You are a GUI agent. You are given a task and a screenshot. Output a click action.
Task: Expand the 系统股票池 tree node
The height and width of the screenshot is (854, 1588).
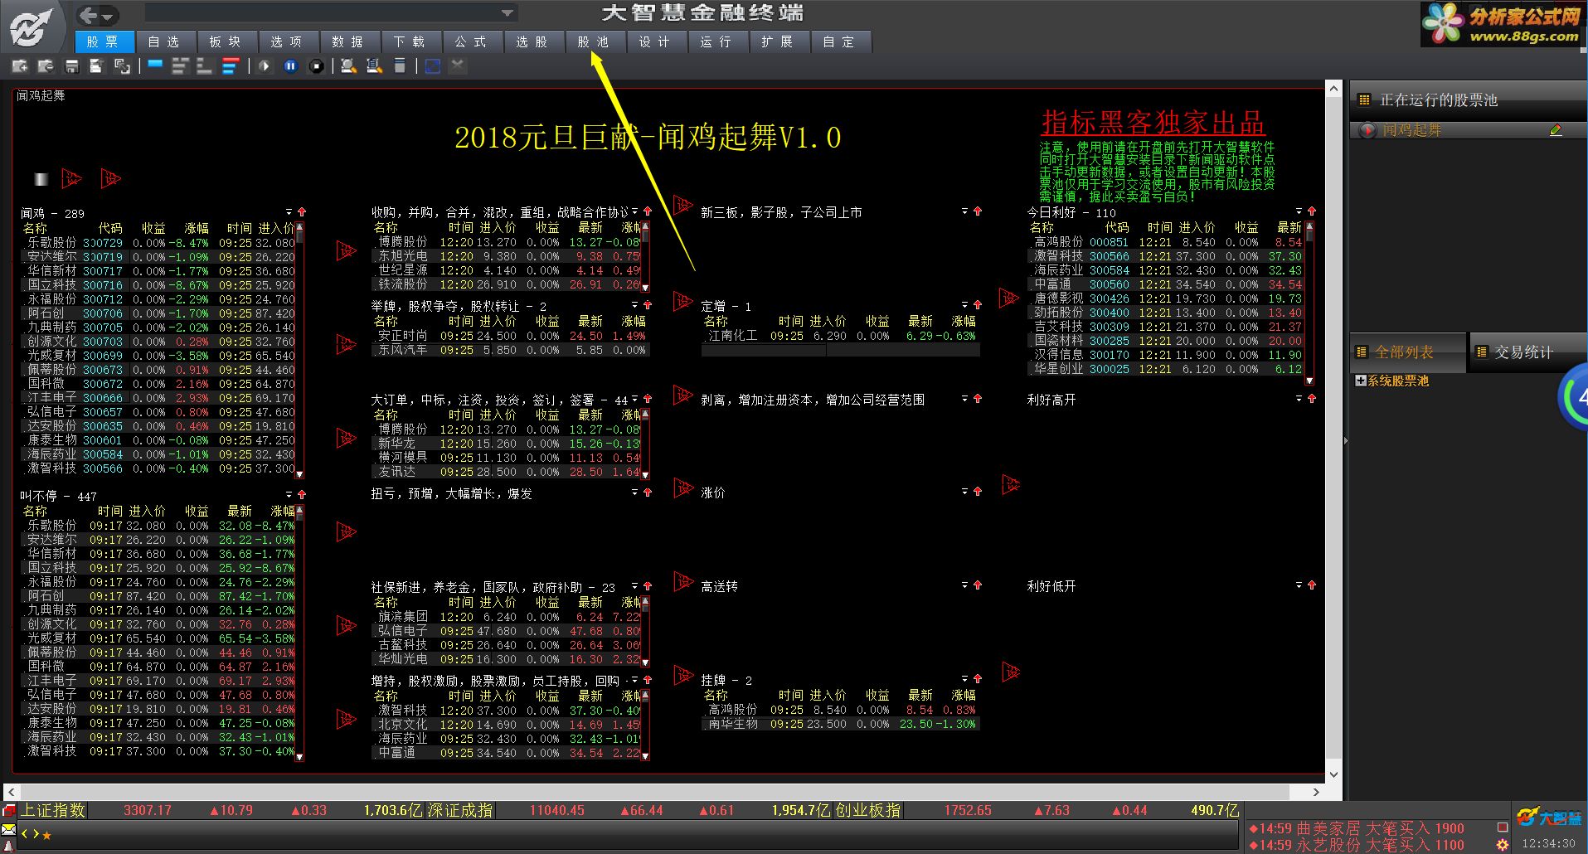point(1360,381)
